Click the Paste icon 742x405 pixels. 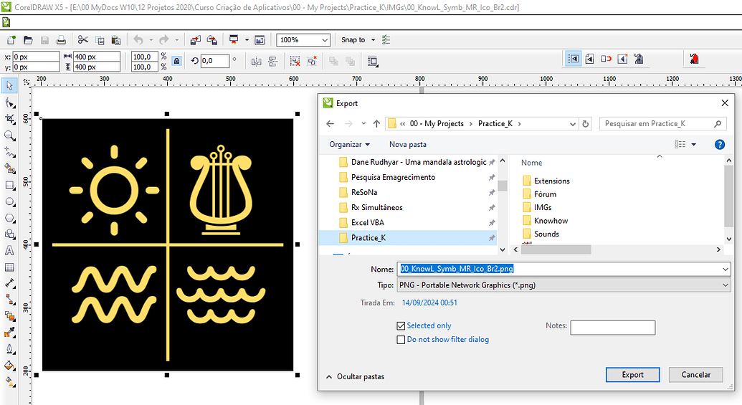point(116,39)
